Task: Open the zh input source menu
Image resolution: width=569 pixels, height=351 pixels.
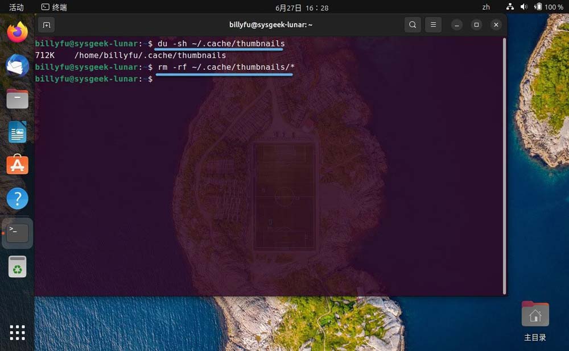Action: pos(486,7)
